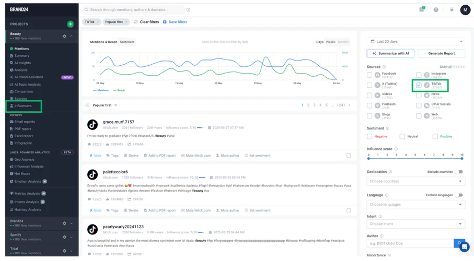Viewport: 474px width, 261px height.
Task: Click Clear filters
Action: [x=147, y=22]
